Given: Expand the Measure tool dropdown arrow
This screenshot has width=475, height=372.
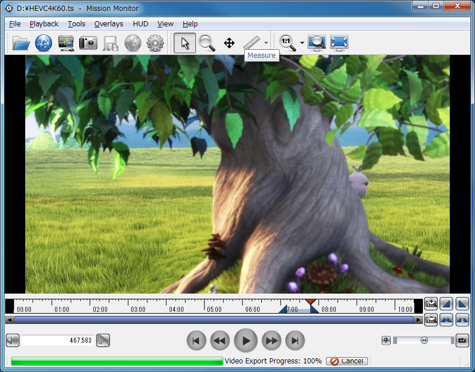Looking at the screenshot, I should pos(266,43).
